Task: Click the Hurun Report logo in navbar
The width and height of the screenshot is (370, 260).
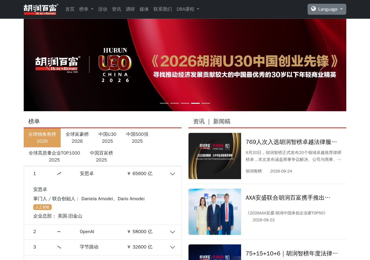Action: pos(41,9)
